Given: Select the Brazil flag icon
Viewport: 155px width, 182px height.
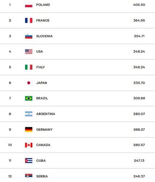Looking at the screenshot, I should coord(29,98).
